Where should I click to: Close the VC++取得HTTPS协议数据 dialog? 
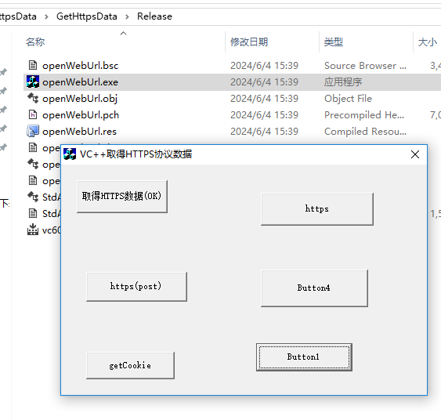point(415,154)
